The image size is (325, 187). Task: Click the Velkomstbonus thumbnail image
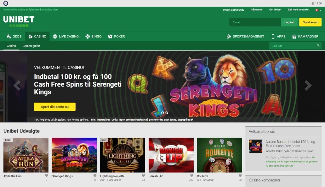point(255,146)
